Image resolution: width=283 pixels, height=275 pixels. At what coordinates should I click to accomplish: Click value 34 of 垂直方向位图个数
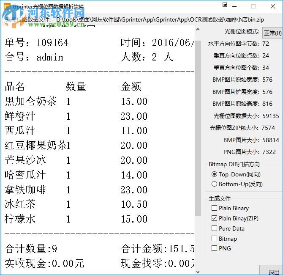[x=266, y=68]
